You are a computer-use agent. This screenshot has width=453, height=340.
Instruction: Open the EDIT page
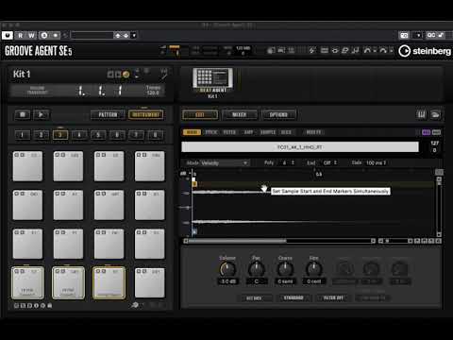[200, 115]
